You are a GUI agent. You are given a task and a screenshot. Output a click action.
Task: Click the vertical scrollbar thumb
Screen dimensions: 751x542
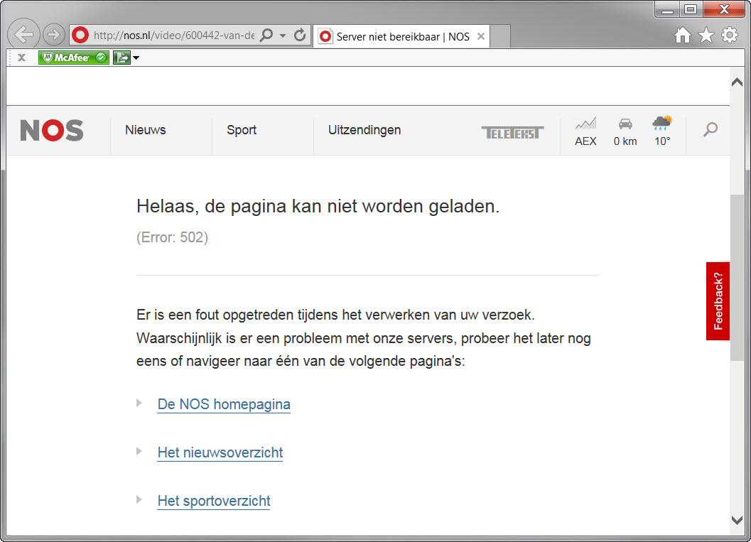[x=737, y=278]
